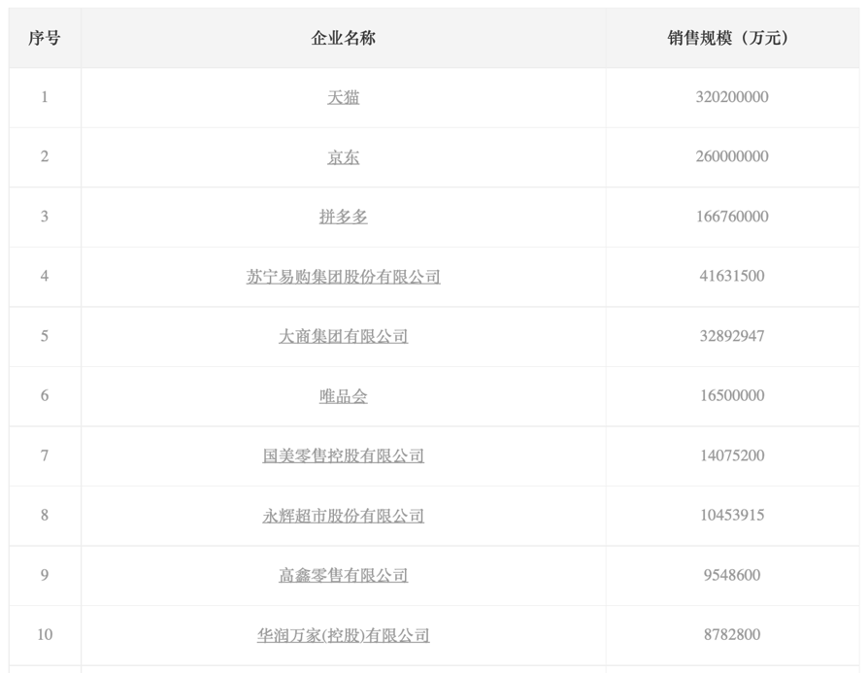Open the 苏宁易购集团股份有限公司 link
Screen dimensions: 868x673
(343, 277)
